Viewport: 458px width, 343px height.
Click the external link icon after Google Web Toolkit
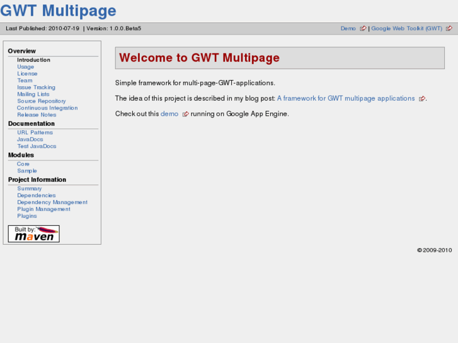(449, 28)
